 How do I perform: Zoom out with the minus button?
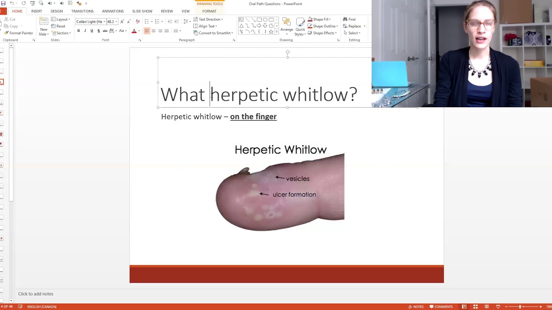pyautogui.click(x=507, y=307)
